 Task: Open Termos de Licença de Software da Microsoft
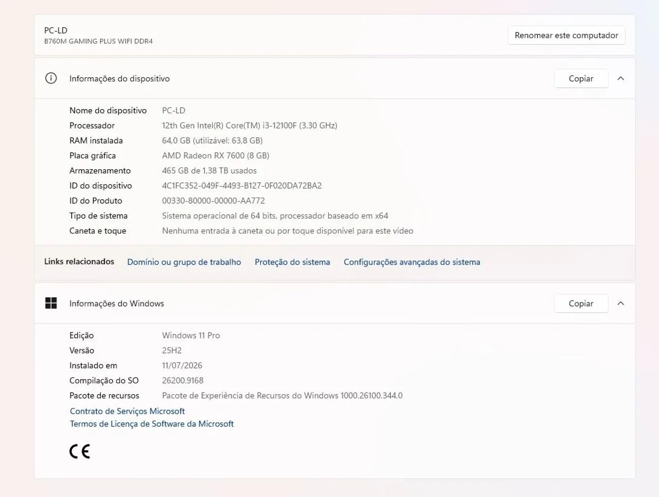(x=152, y=423)
